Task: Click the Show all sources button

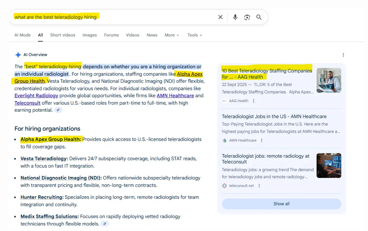Action: [282, 204]
